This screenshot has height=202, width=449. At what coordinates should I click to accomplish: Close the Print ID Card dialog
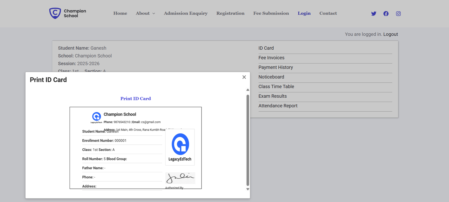[x=244, y=77]
